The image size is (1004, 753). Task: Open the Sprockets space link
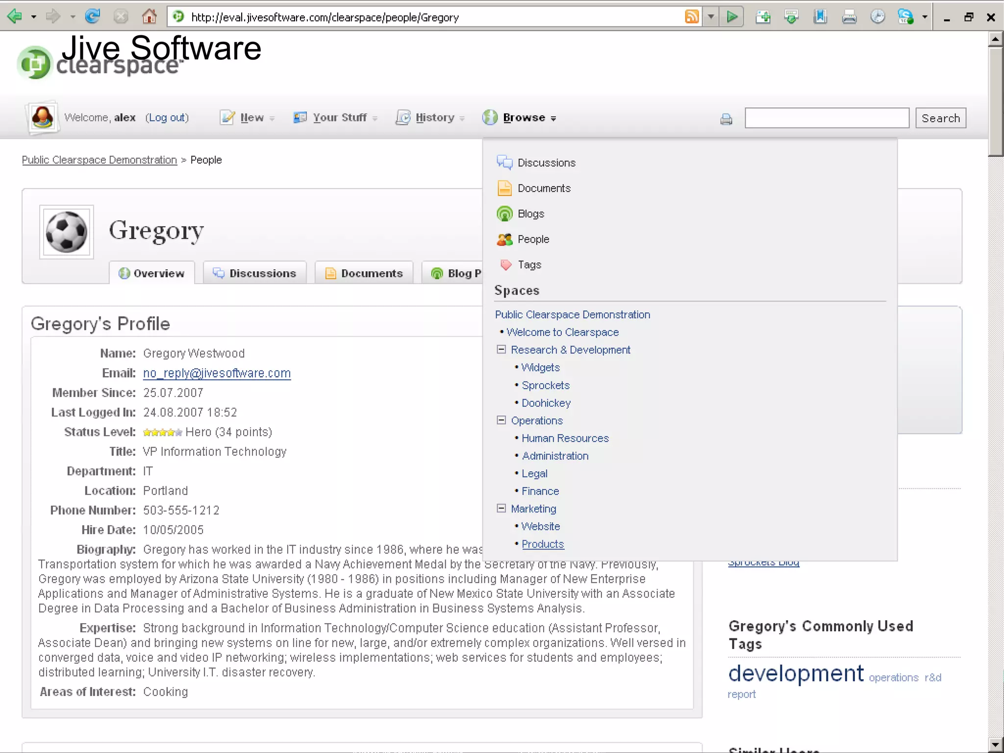[x=546, y=385]
